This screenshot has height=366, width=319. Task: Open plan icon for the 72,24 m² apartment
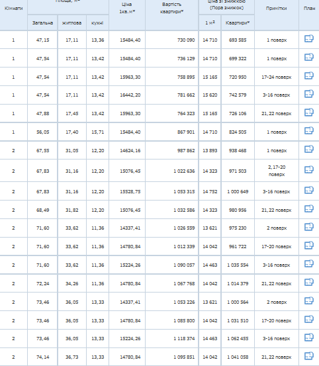[308, 282]
